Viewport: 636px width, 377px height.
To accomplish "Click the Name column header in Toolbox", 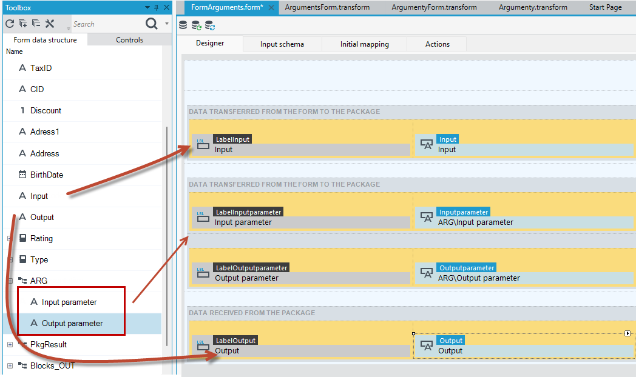I will click(x=14, y=52).
